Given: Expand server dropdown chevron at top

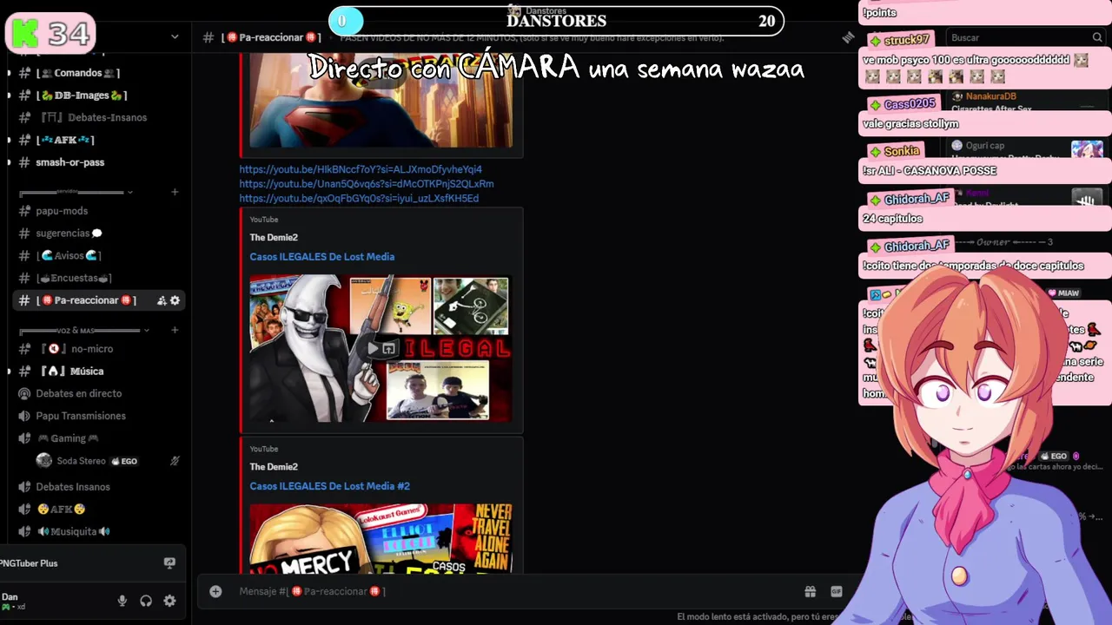Looking at the screenshot, I should pyautogui.click(x=175, y=37).
